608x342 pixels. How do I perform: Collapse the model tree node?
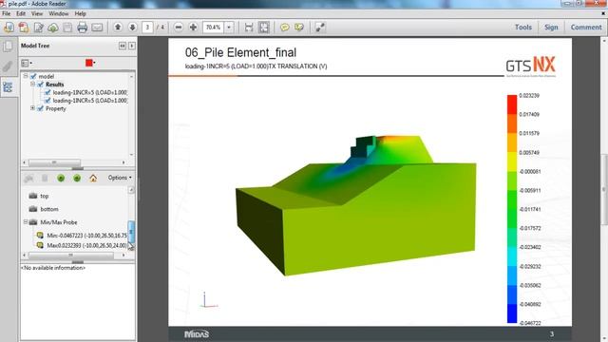pos(26,76)
